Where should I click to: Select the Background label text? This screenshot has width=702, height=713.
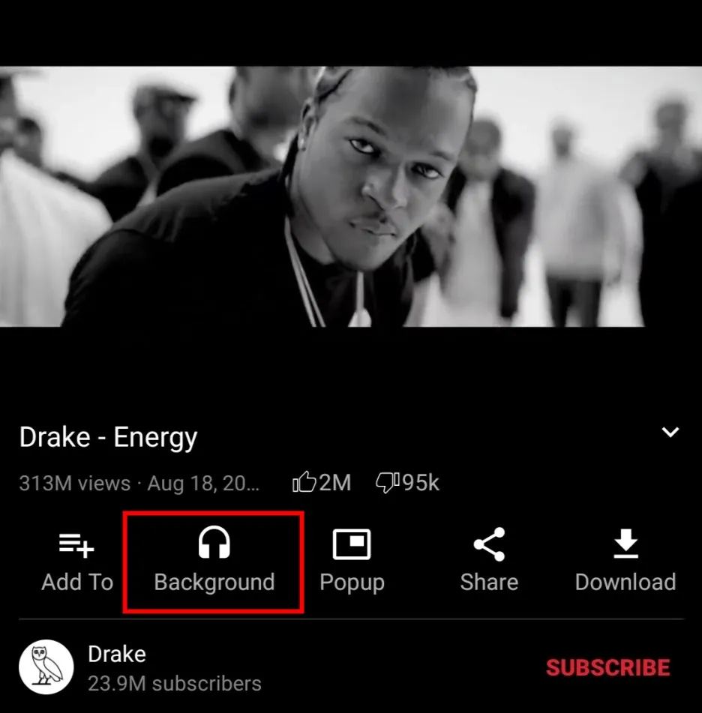214,582
